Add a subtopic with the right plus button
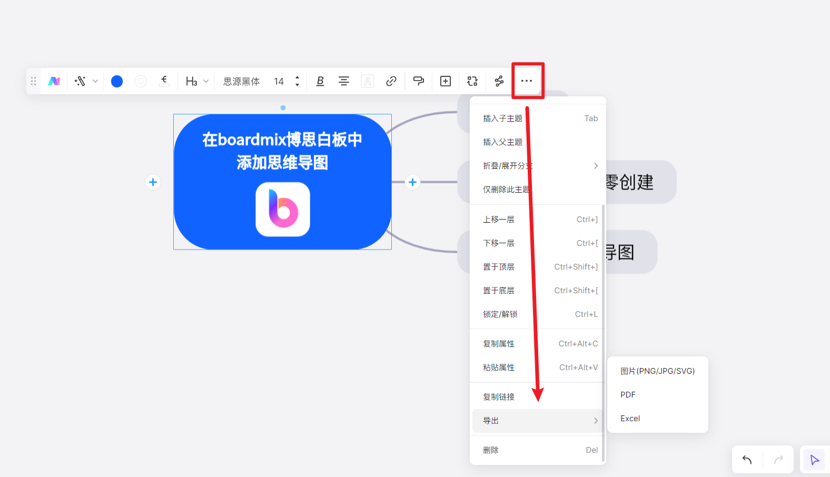 point(412,182)
